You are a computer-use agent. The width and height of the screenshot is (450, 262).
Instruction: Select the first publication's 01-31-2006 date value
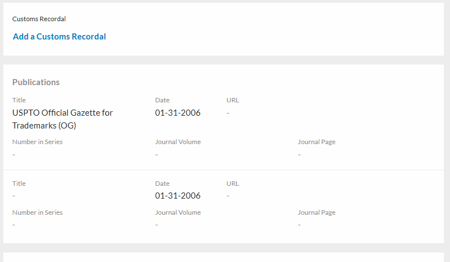click(177, 113)
